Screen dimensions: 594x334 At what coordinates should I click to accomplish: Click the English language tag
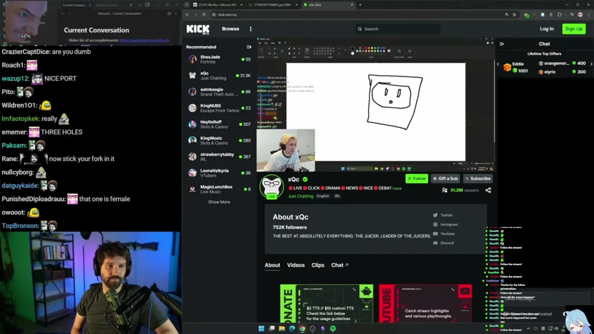tap(323, 196)
